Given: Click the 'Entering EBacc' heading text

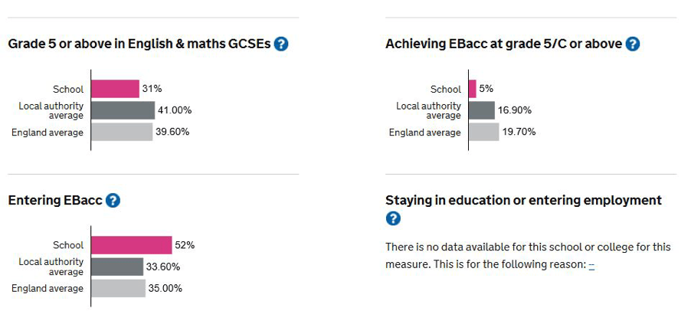Looking at the screenshot, I should pyautogui.click(x=55, y=201).
